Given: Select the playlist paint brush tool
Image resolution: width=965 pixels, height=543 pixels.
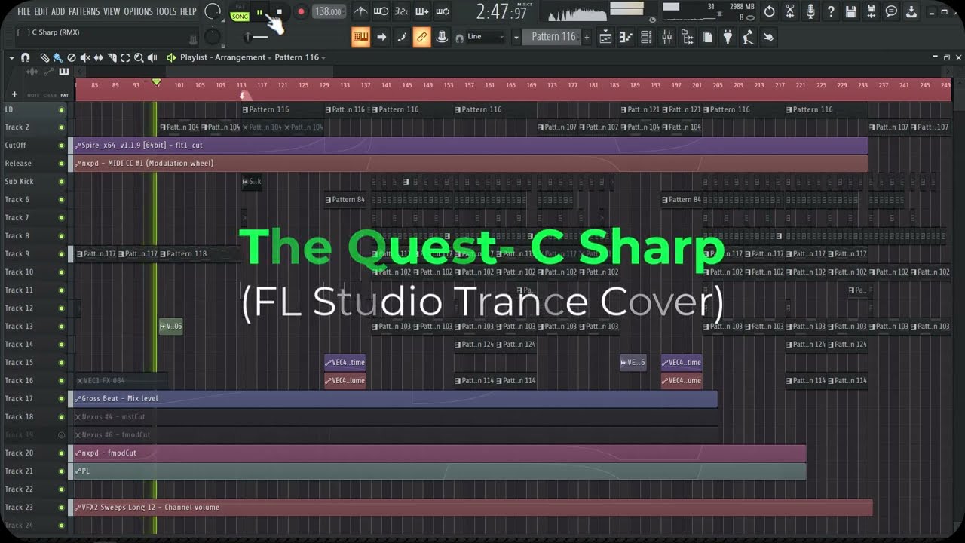Looking at the screenshot, I should pyautogui.click(x=57, y=57).
